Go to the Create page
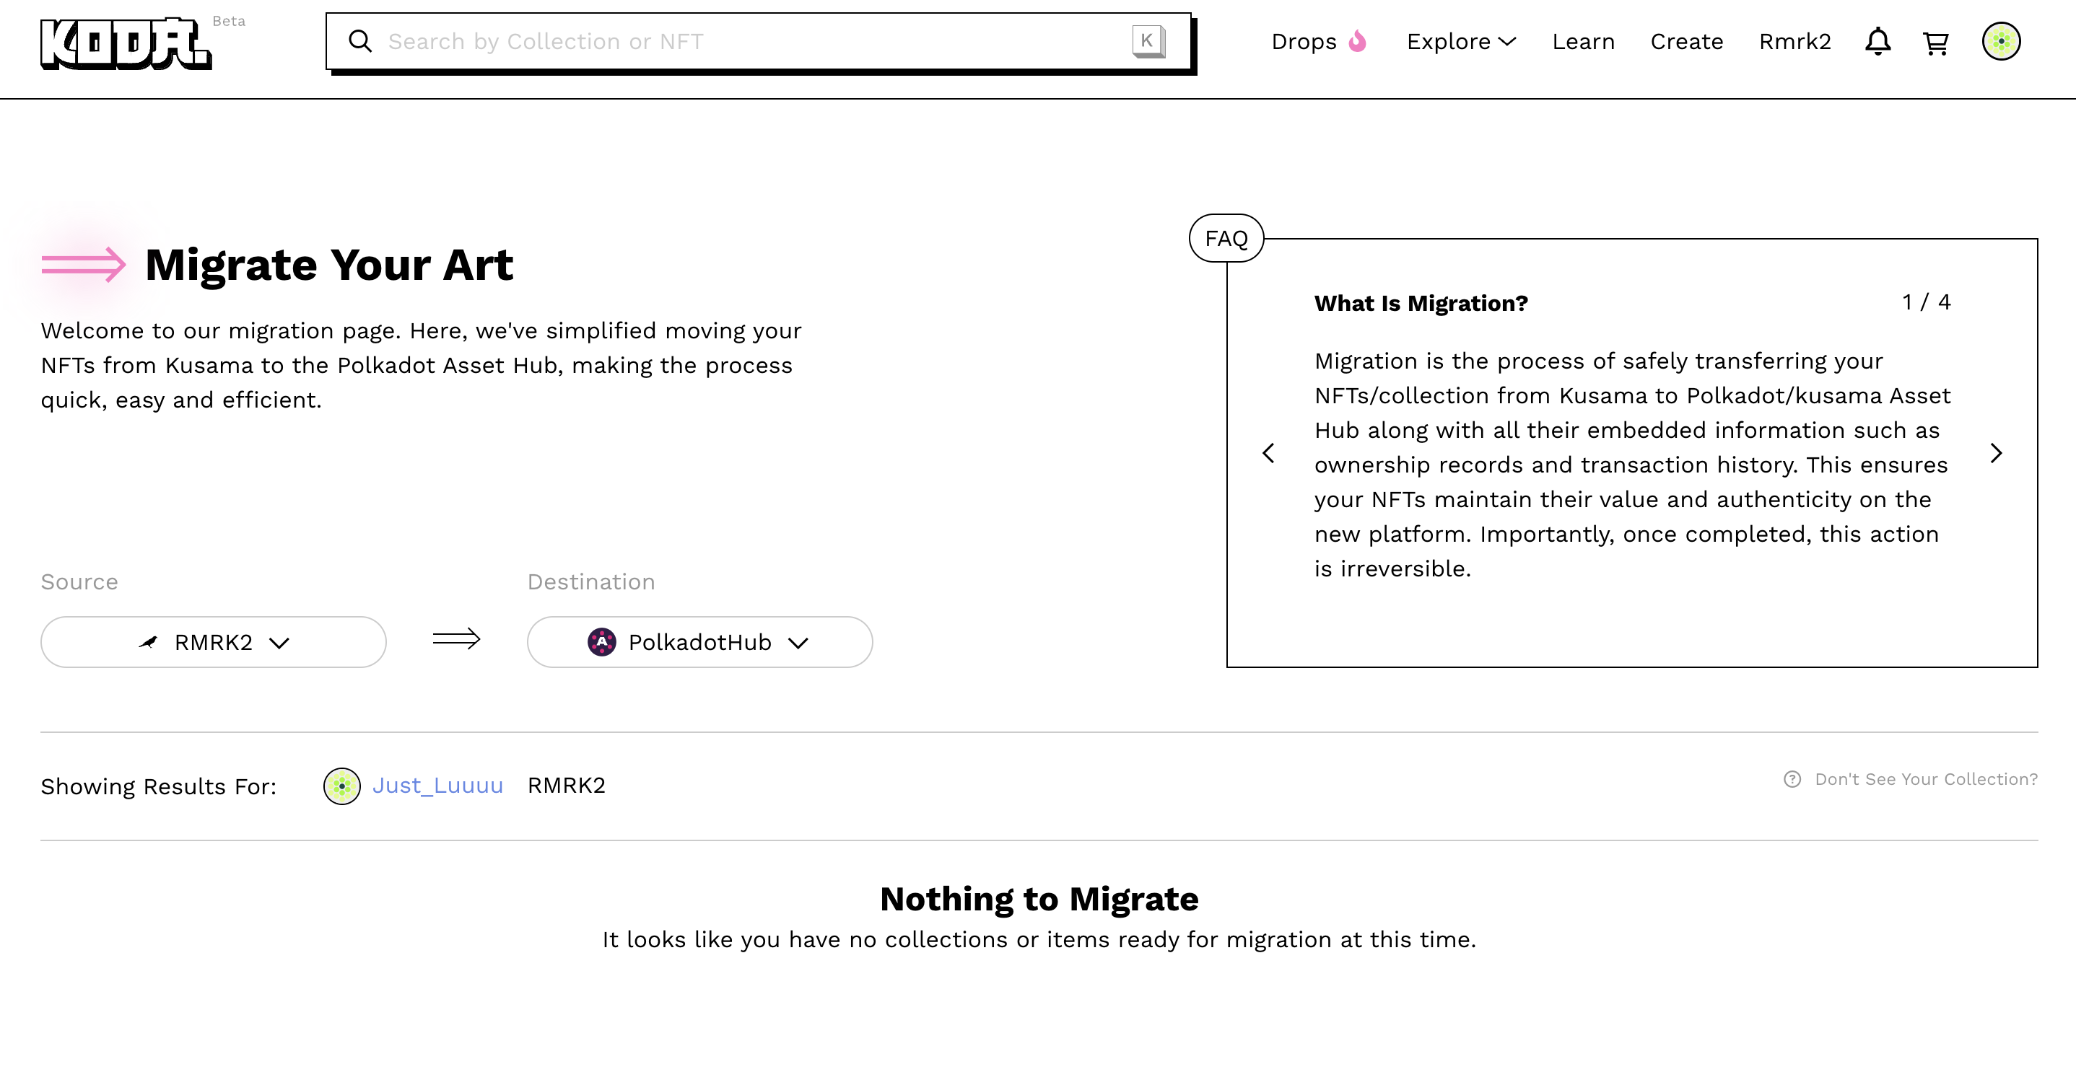Image resolution: width=2076 pixels, height=1072 pixels. 1686,41
